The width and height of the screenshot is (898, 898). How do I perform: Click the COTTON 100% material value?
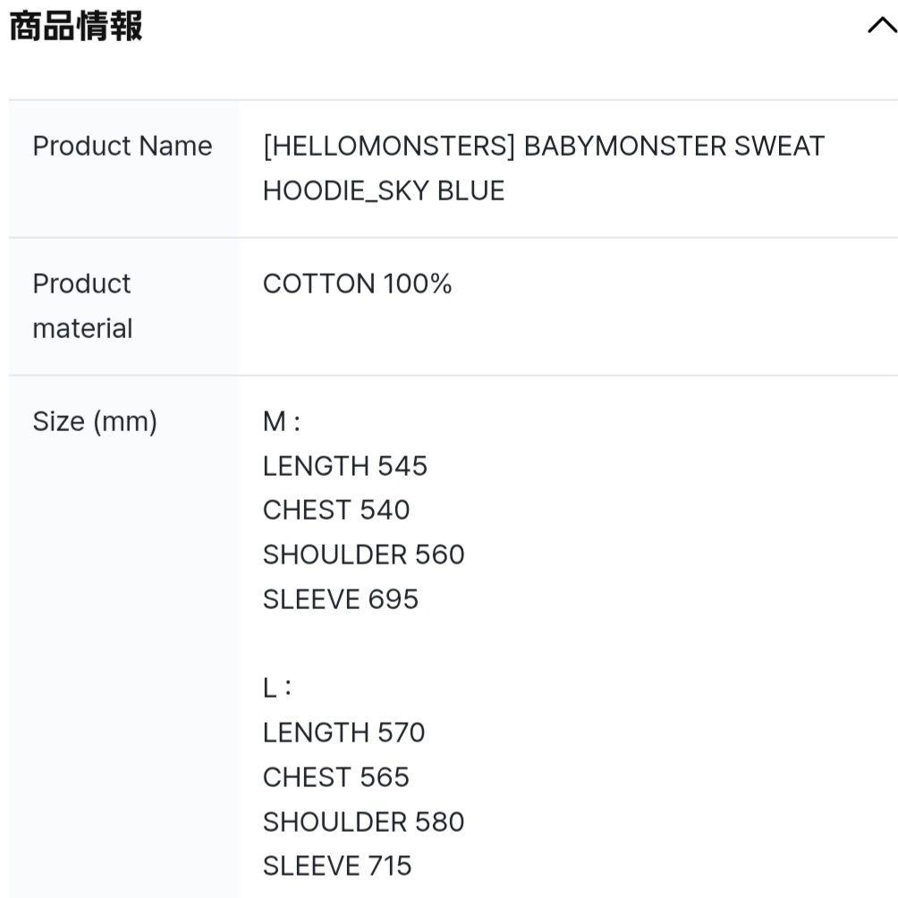358,284
